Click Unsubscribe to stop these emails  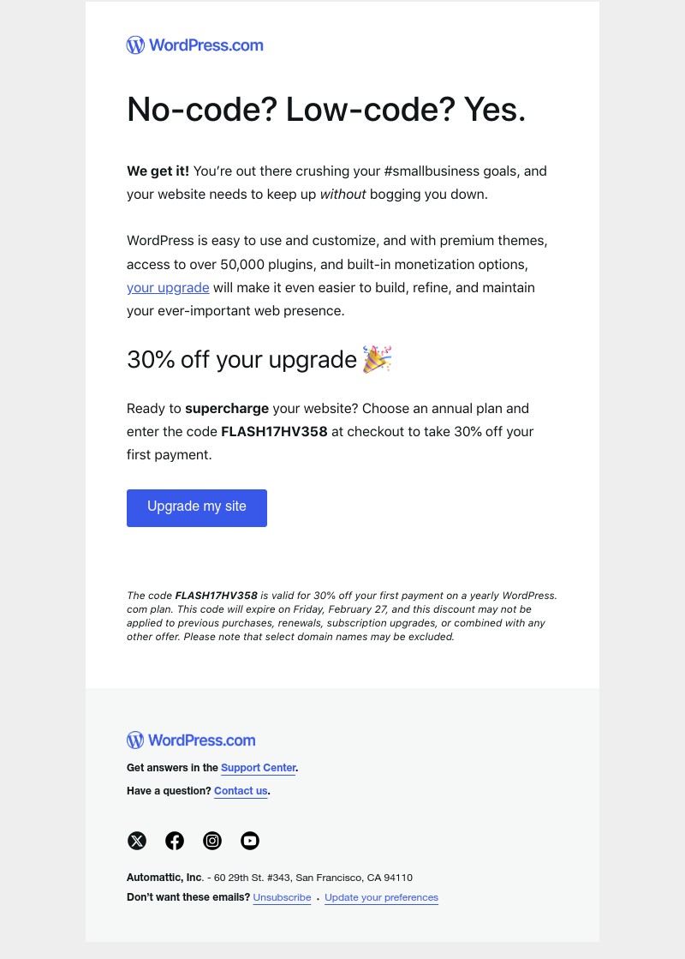(x=282, y=897)
